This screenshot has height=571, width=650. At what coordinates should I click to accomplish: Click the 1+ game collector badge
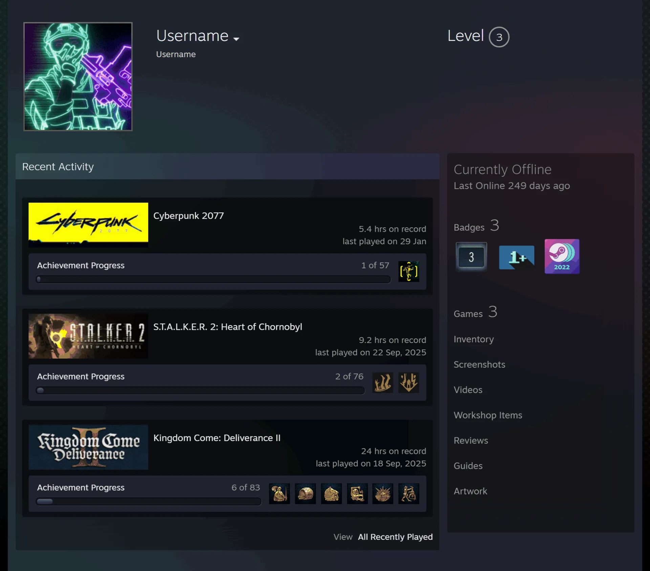[517, 257]
